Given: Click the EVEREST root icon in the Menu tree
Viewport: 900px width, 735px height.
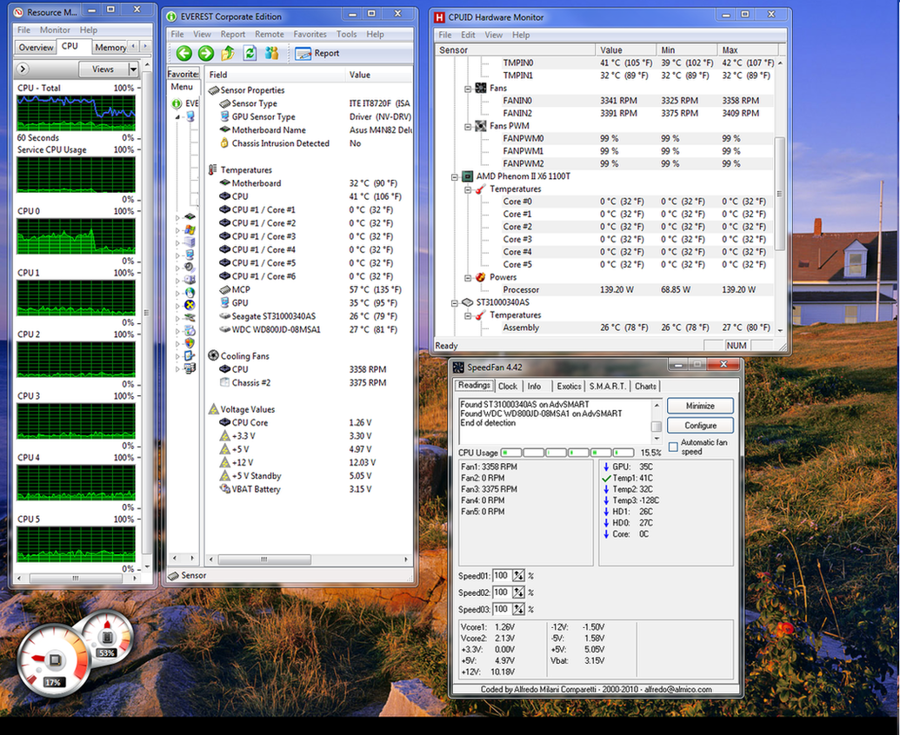Looking at the screenshot, I should pos(177,103).
